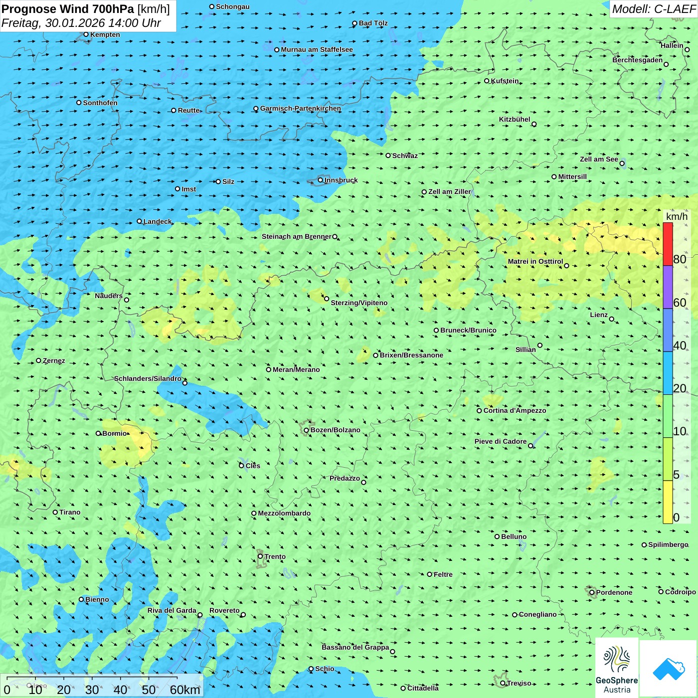
Task: Click the Steinach am Brenner label
Action: [296, 236]
